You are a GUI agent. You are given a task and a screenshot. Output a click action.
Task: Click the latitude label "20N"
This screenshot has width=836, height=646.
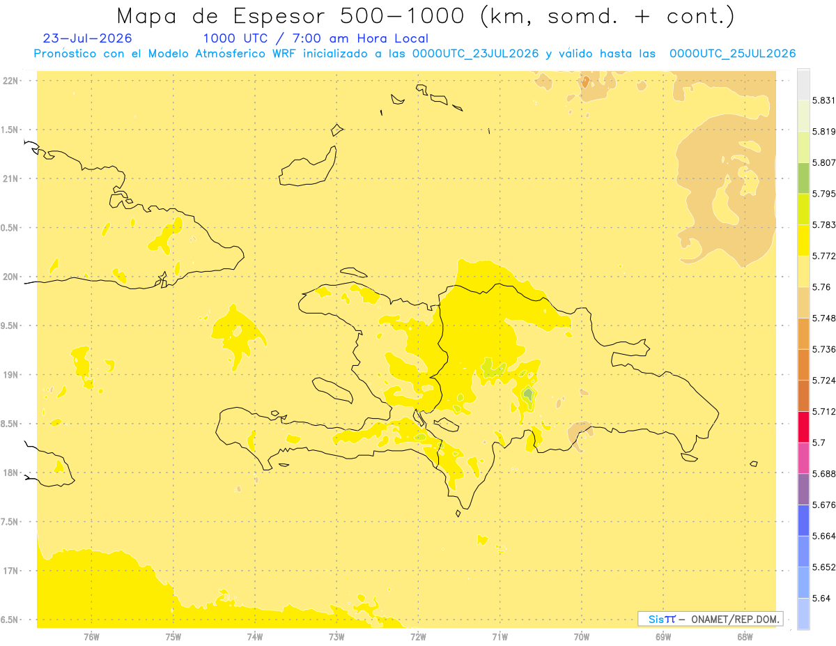tap(10, 277)
